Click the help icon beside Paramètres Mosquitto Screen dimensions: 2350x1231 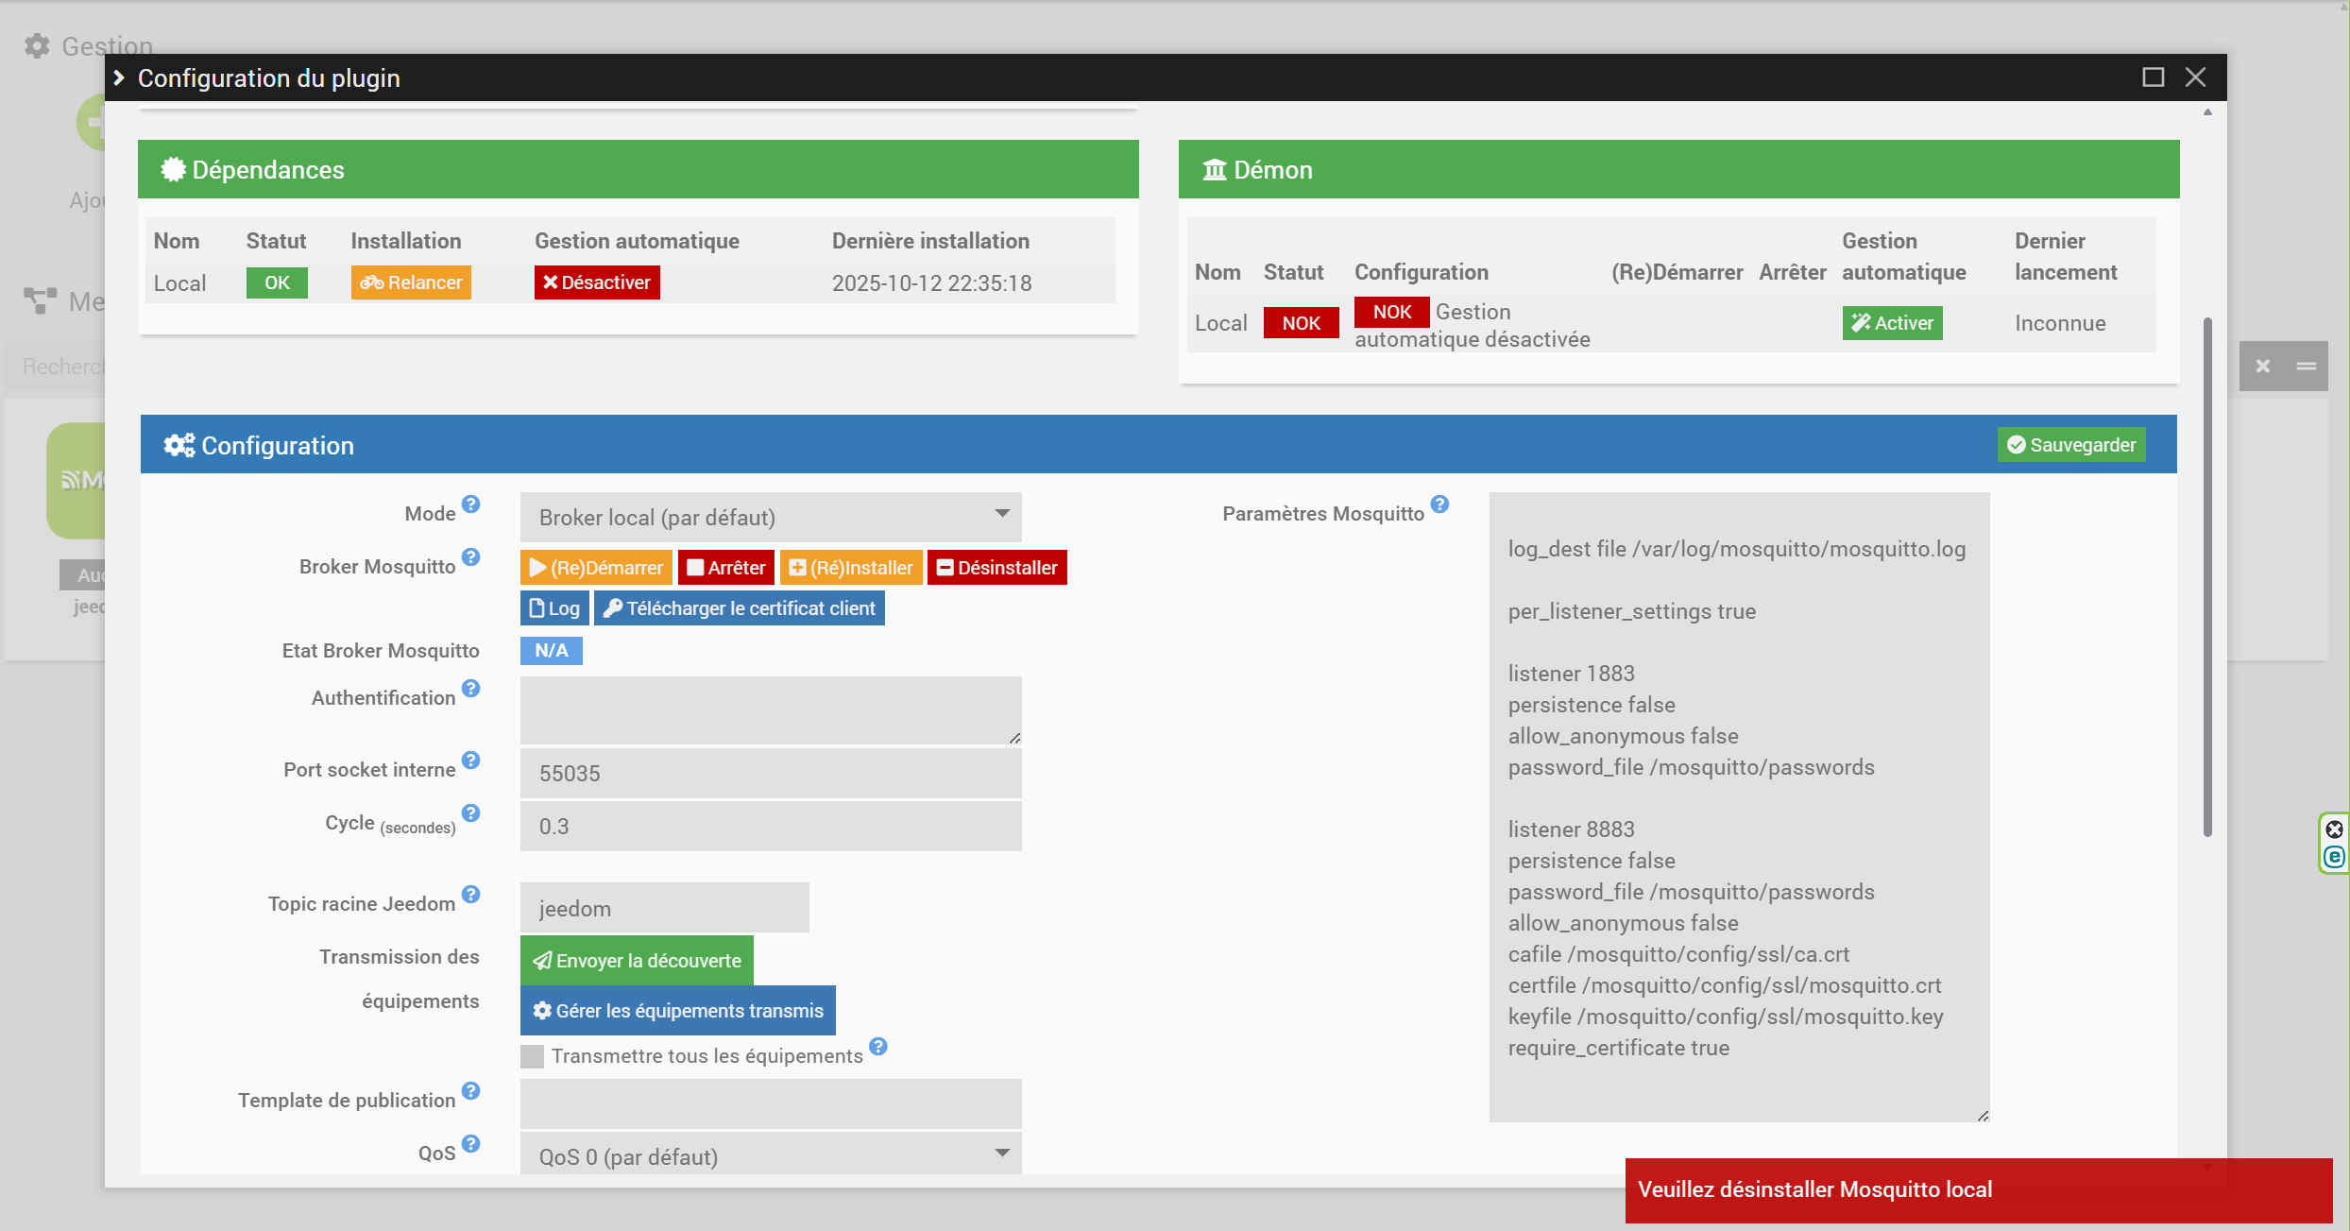point(1439,504)
